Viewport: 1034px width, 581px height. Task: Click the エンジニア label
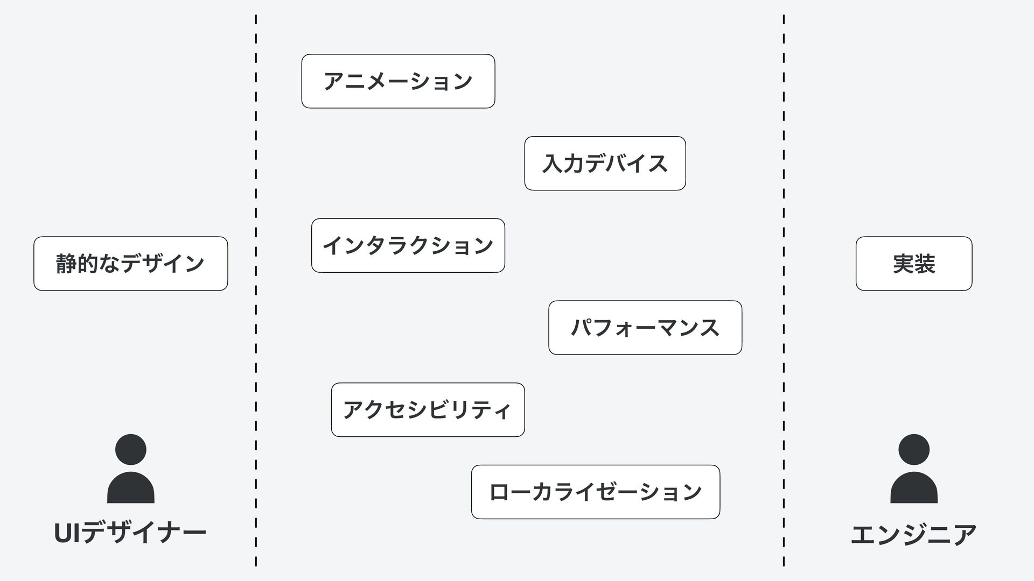pos(914,534)
